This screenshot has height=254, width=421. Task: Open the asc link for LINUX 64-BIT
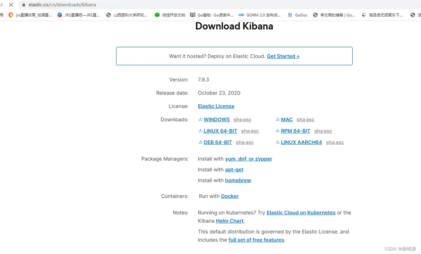pyautogui.click(x=255, y=131)
